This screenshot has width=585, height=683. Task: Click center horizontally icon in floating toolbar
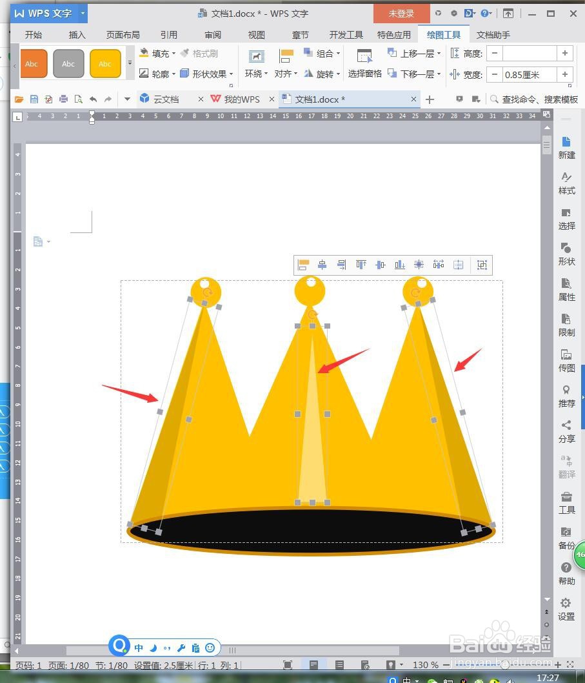click(322, 265)
